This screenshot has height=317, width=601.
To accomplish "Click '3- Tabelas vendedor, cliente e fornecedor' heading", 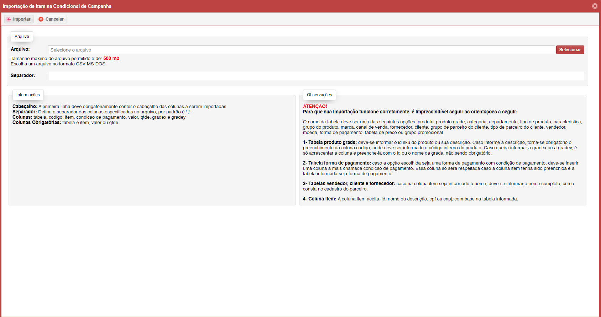I will coord(349,184).
